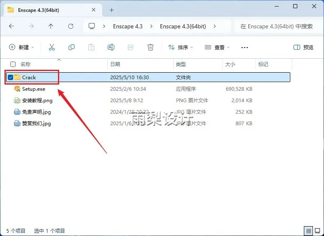Click the size 807 KB

244,124
